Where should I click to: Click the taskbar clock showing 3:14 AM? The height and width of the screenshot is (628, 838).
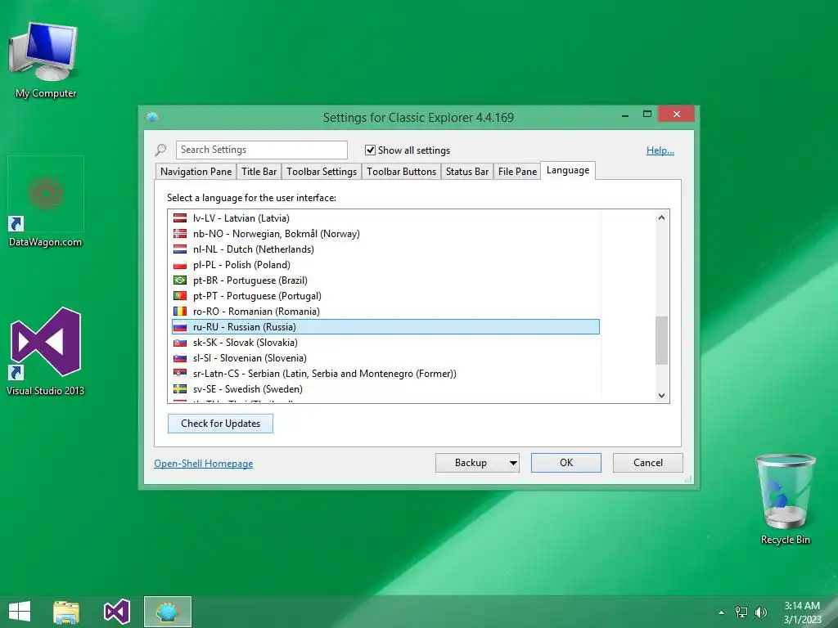(802, 612)
